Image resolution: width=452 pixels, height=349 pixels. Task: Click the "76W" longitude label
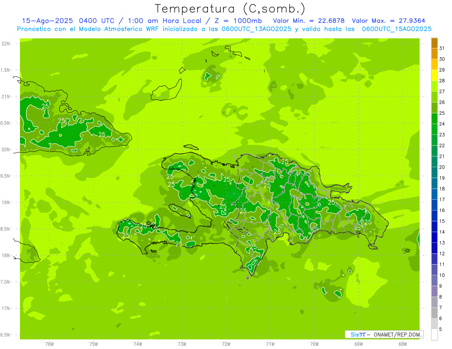[49, 344]
